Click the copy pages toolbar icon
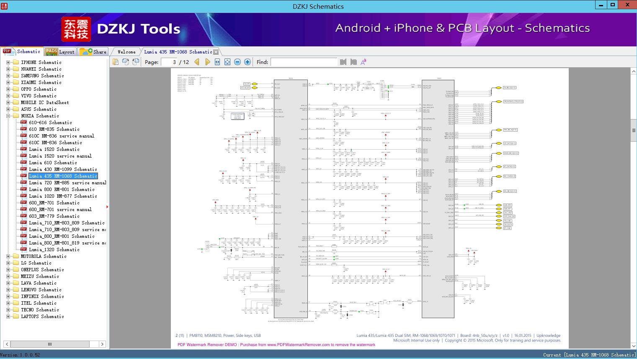This screenshot has height=359, width=637. [116, 62]
